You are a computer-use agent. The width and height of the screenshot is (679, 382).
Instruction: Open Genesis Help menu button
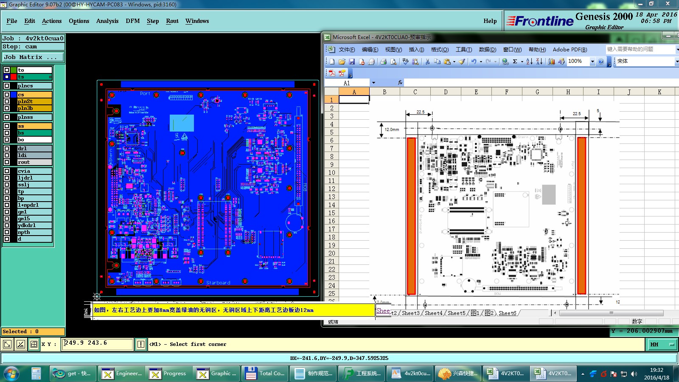pos(490,21)
